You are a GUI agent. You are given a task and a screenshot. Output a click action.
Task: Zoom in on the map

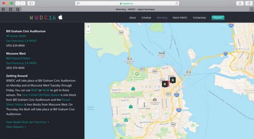tap(88, 26)
